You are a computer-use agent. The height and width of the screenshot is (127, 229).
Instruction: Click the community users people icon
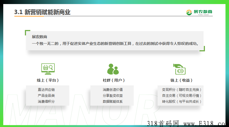click(x=113, y=69)
